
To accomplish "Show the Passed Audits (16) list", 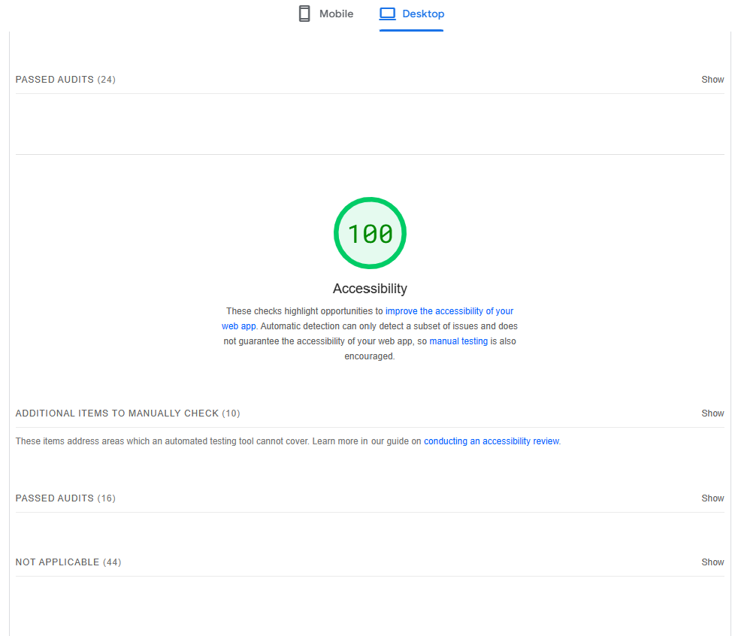I will (x=712, y=498).
